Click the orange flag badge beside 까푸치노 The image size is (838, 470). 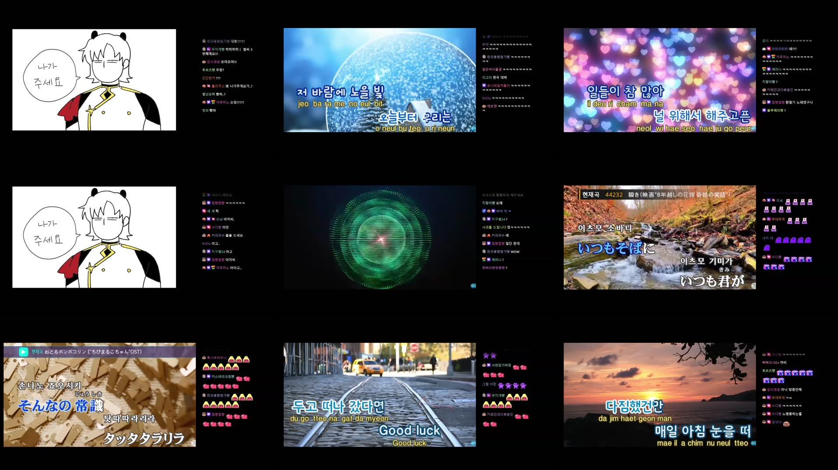(214, 102)
